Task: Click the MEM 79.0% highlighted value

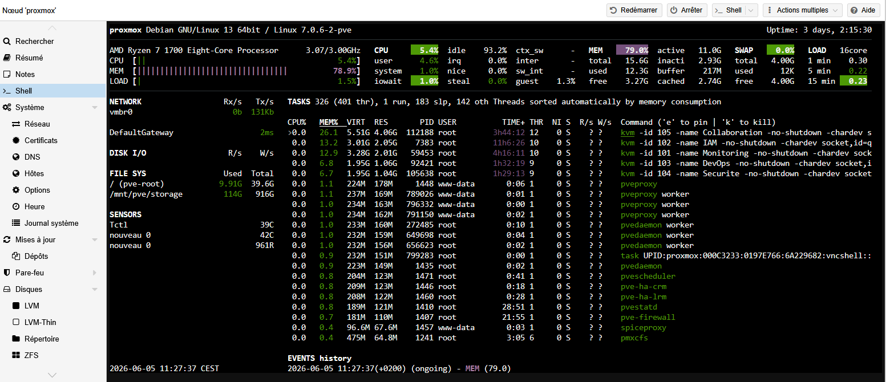Action: pos(632,50)
